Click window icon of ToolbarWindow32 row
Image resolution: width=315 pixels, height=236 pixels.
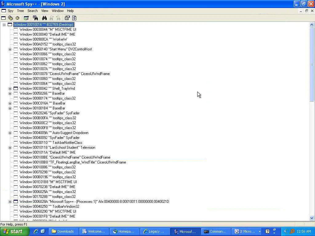point(16,206)
